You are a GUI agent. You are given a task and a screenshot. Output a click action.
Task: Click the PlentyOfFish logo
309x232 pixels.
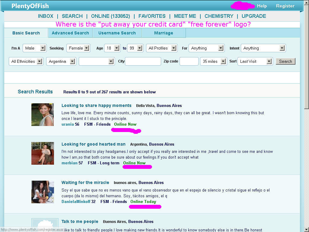coord(30,6)
